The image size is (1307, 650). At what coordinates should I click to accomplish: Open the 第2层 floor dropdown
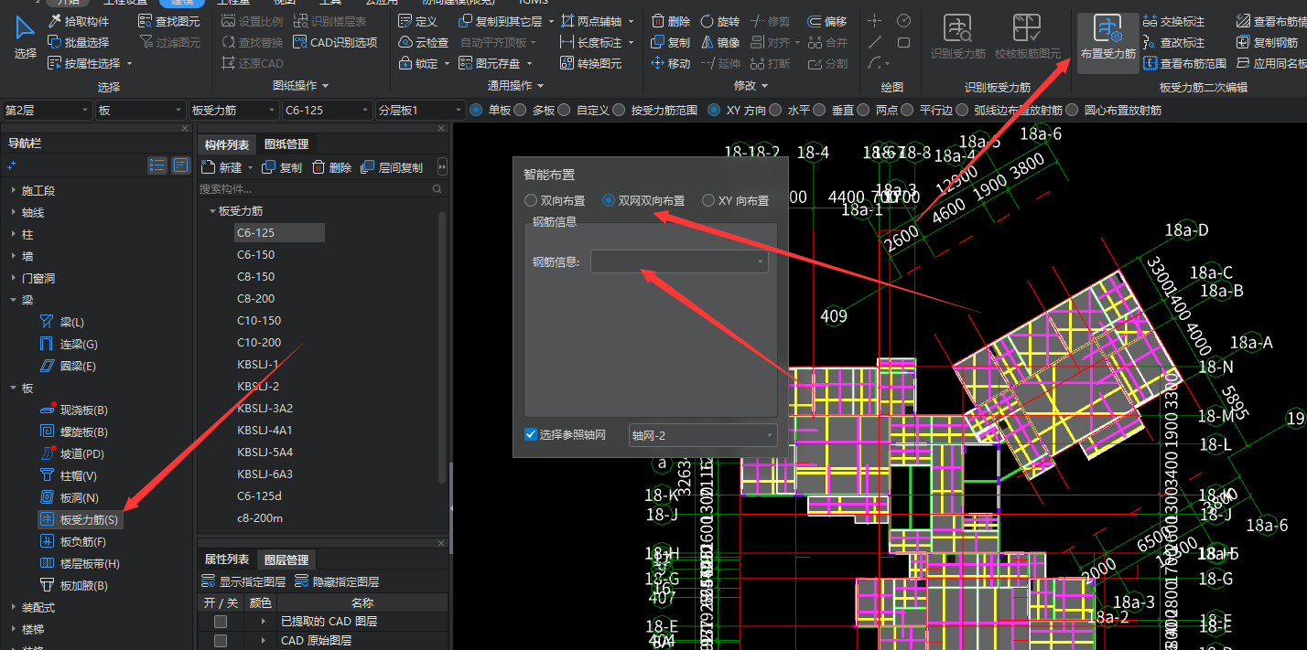click(46, 110)
